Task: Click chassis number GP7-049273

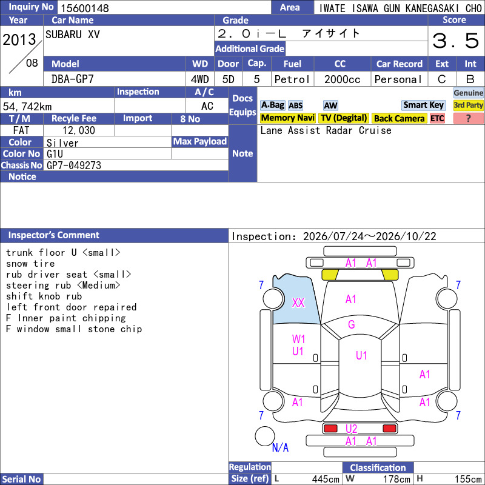Action: (73, 166)
